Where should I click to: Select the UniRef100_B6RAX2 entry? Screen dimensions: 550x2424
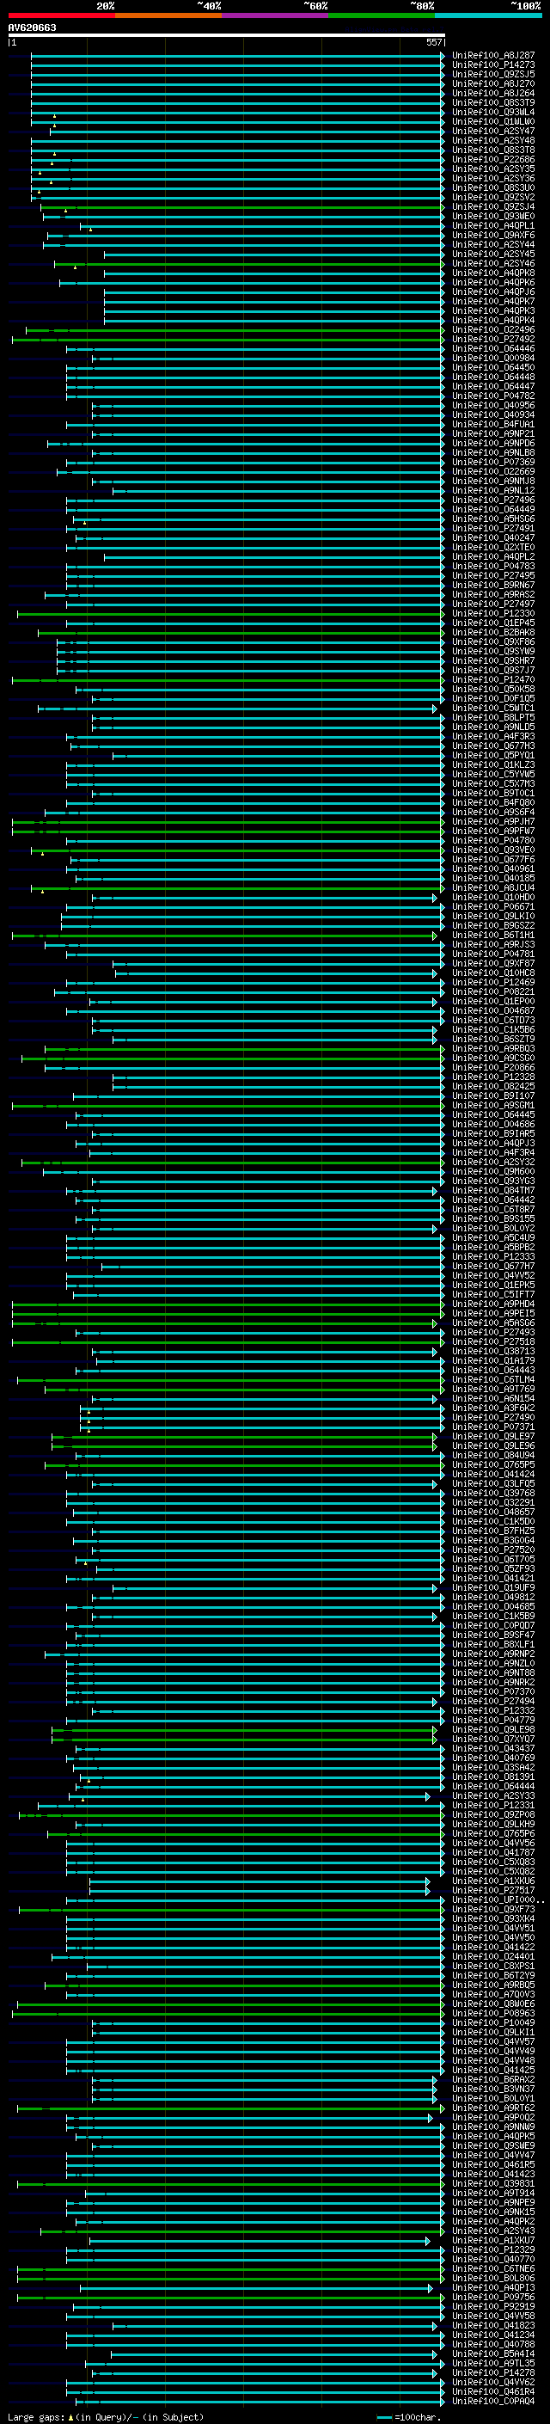pos(492,2079)
